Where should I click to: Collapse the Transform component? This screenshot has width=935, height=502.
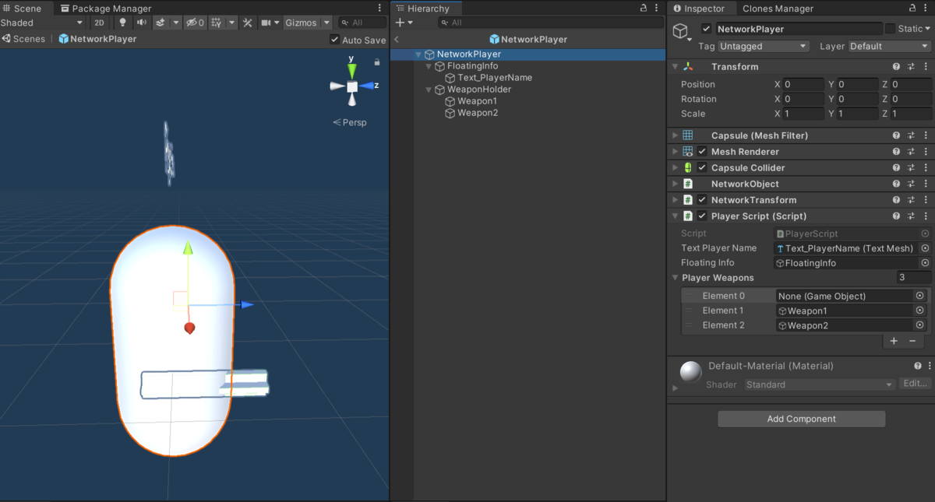[676, 67]
